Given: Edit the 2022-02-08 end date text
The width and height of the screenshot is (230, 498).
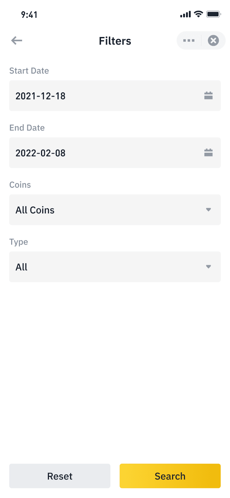Looking at the screenshot, I should tap(40, 153).
